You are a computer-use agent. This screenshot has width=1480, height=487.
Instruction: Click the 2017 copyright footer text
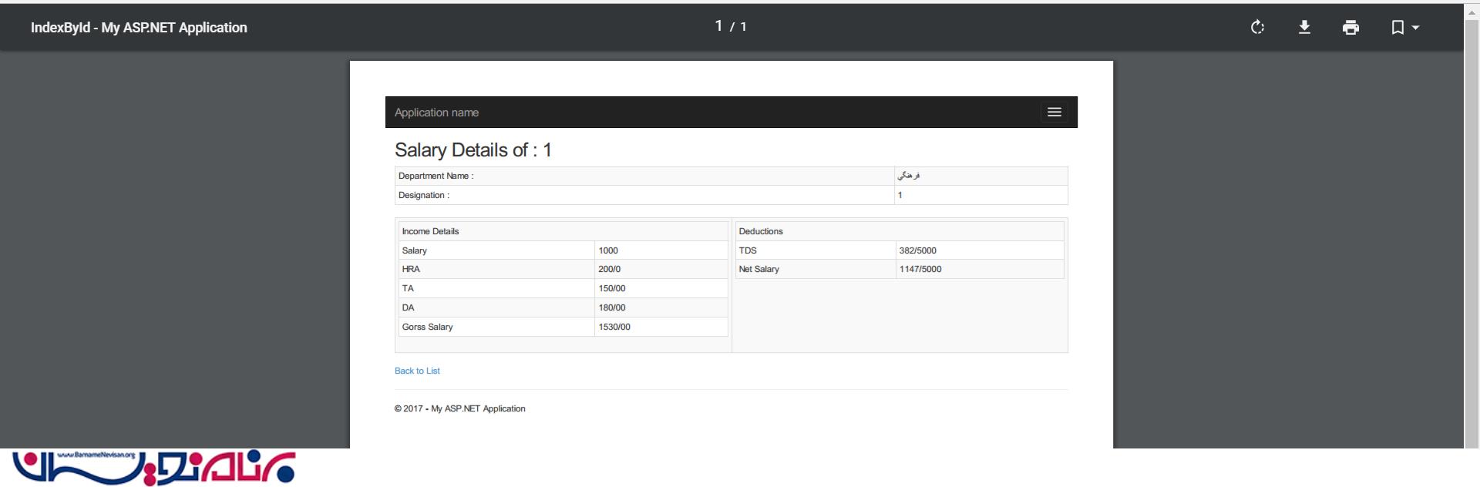(459, 408)
